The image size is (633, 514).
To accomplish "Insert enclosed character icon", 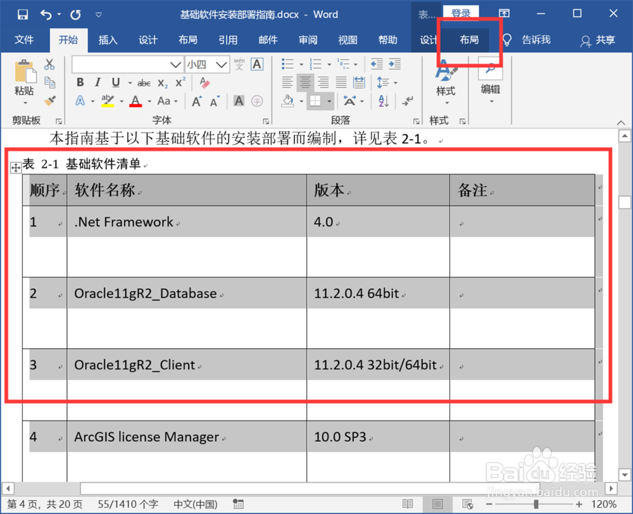I will click(257, 101).
